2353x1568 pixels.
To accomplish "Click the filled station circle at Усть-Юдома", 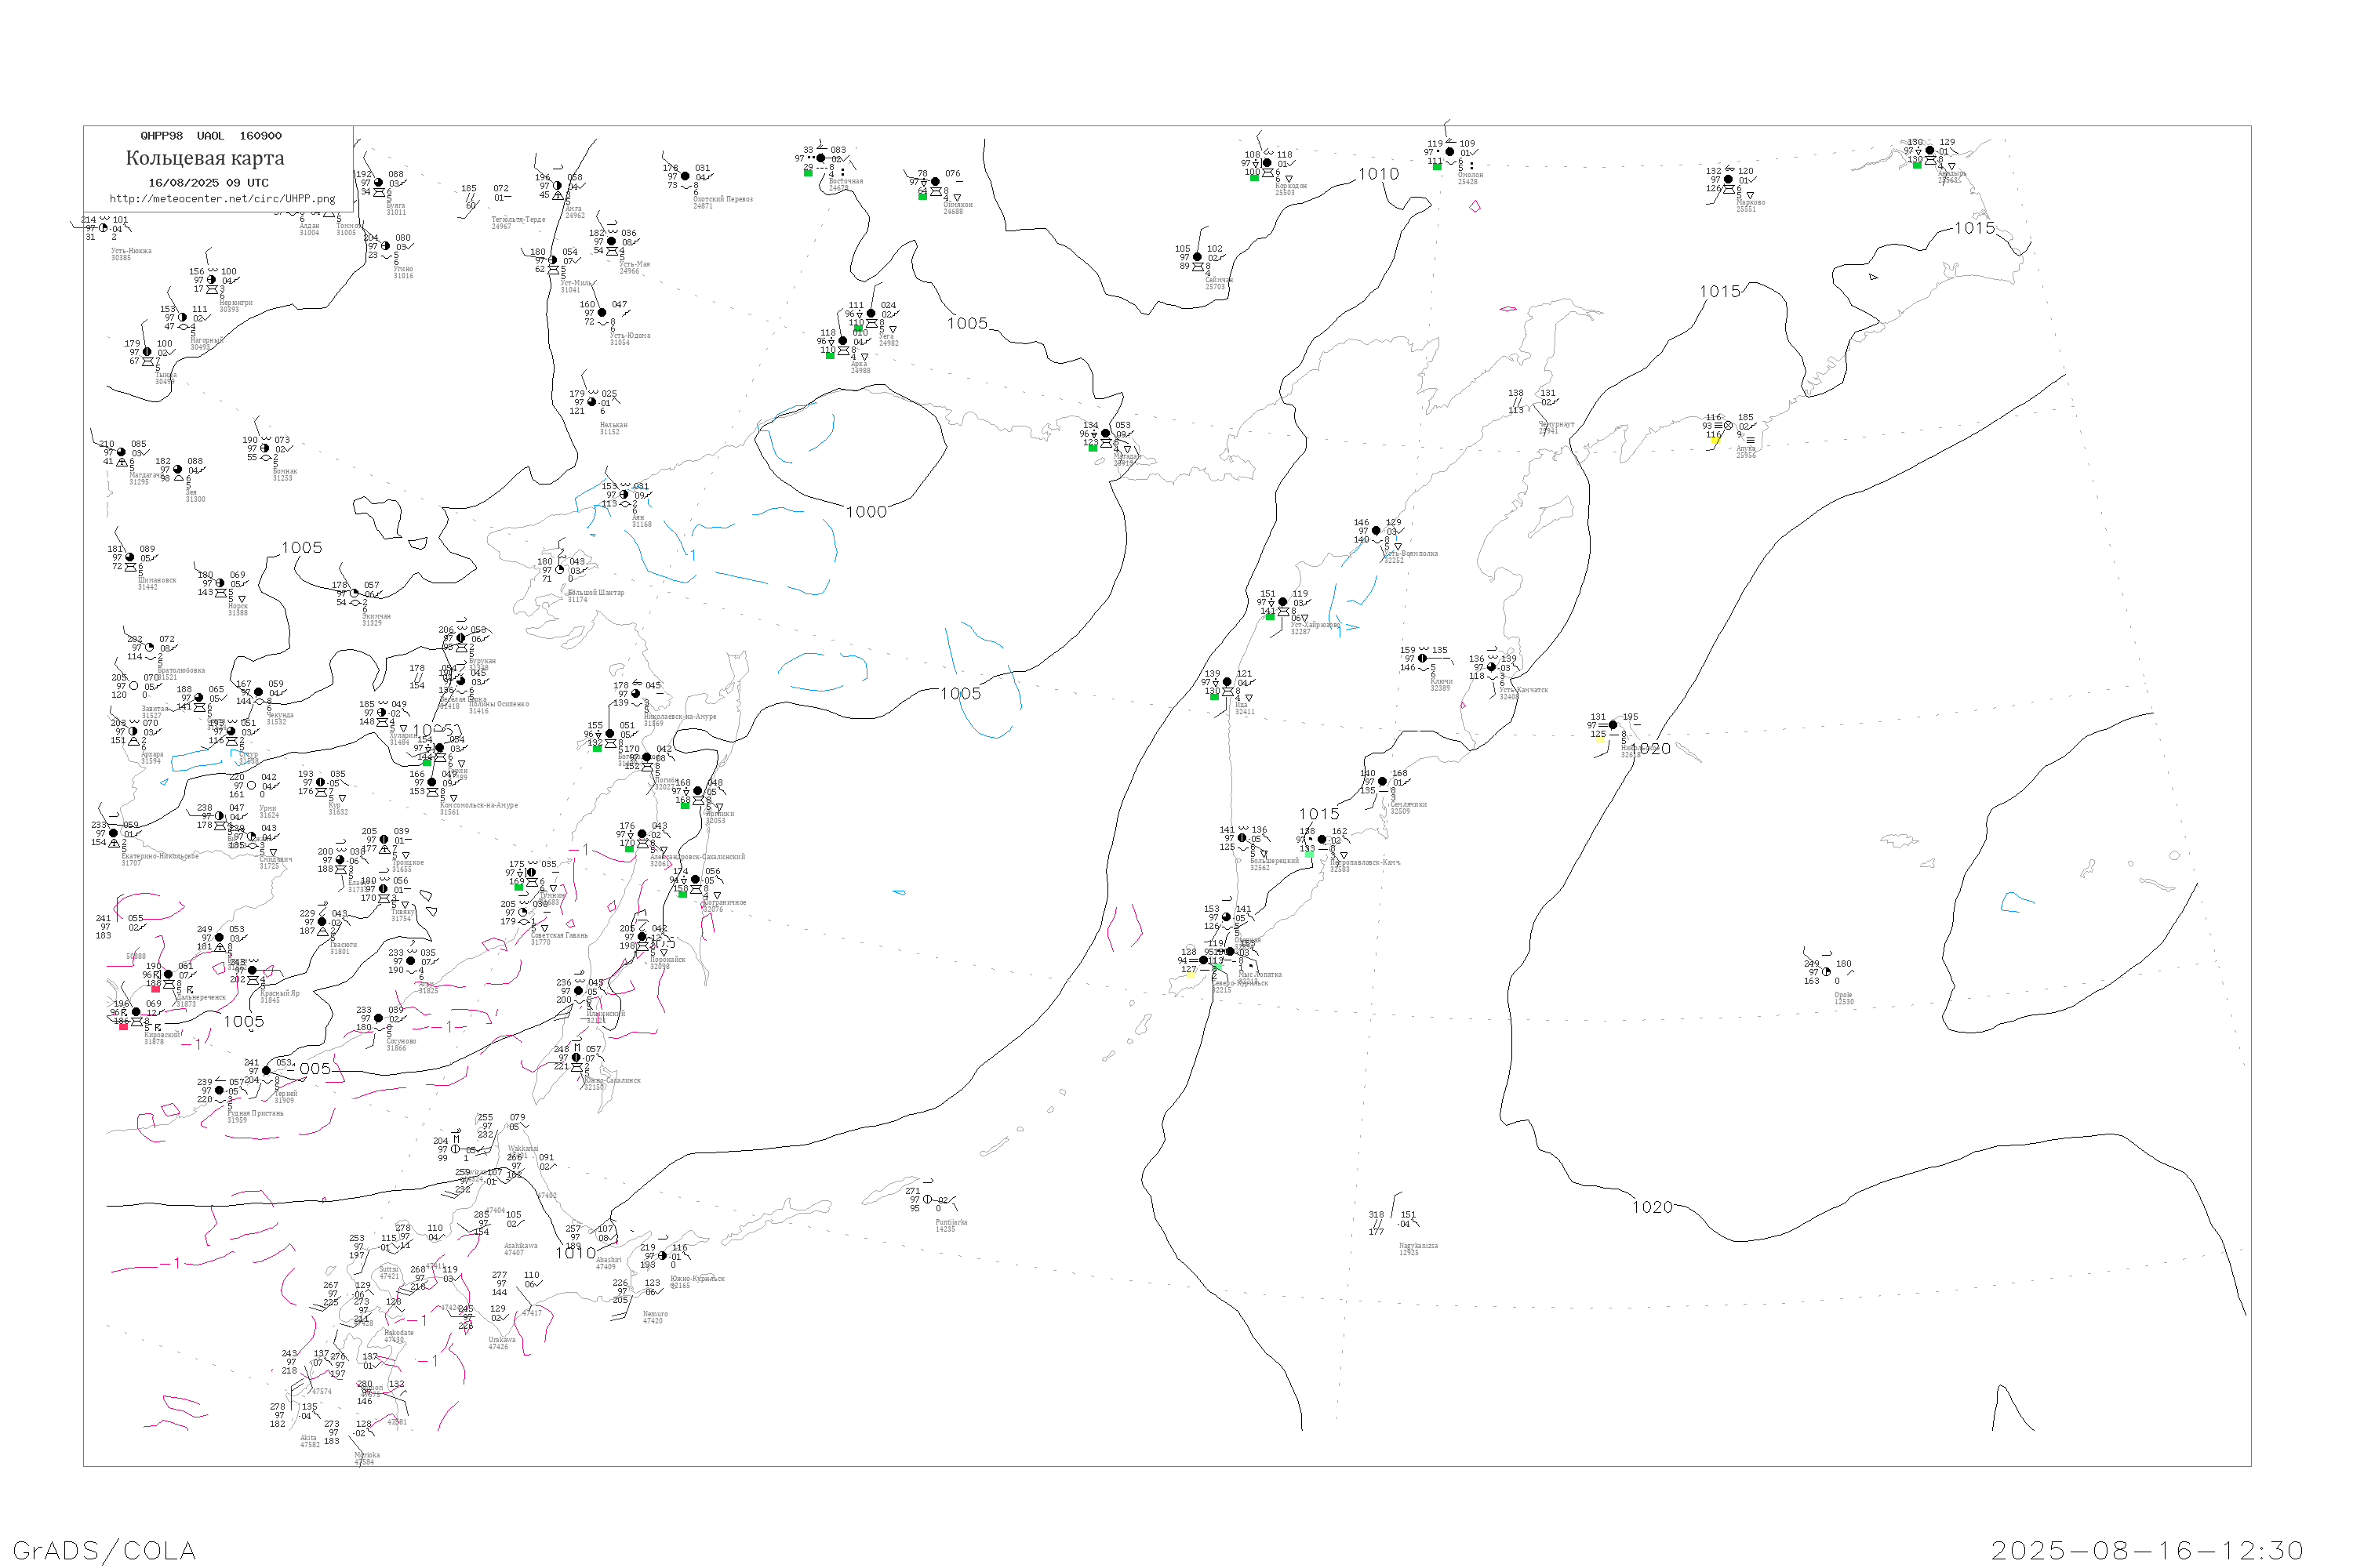I will 602,313.
